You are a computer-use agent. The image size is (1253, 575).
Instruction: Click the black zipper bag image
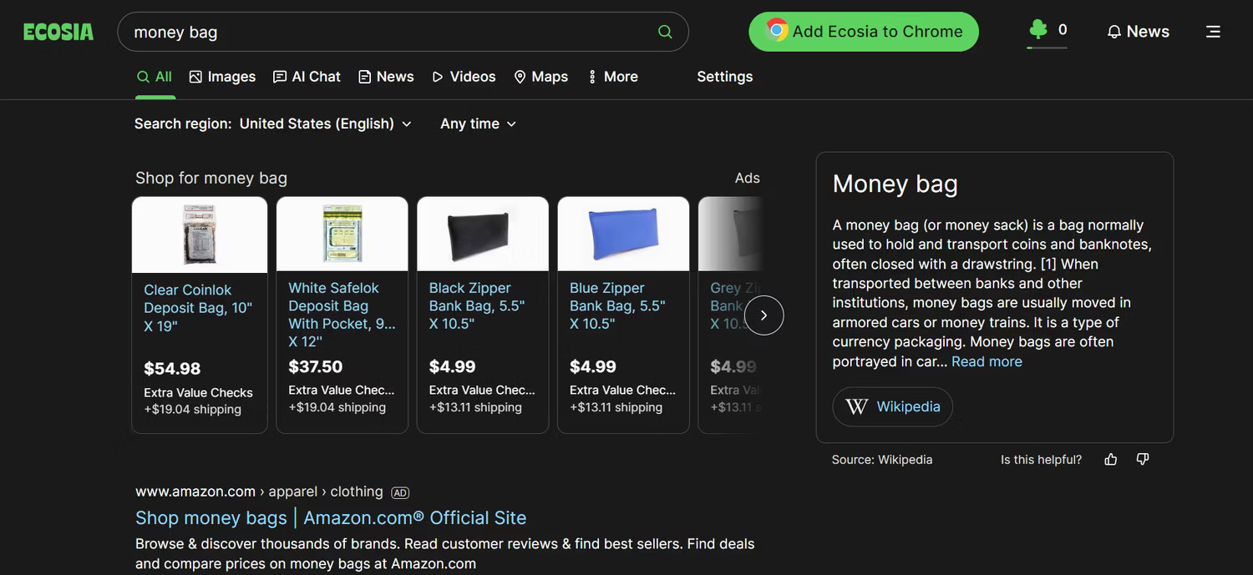point(483,234)
